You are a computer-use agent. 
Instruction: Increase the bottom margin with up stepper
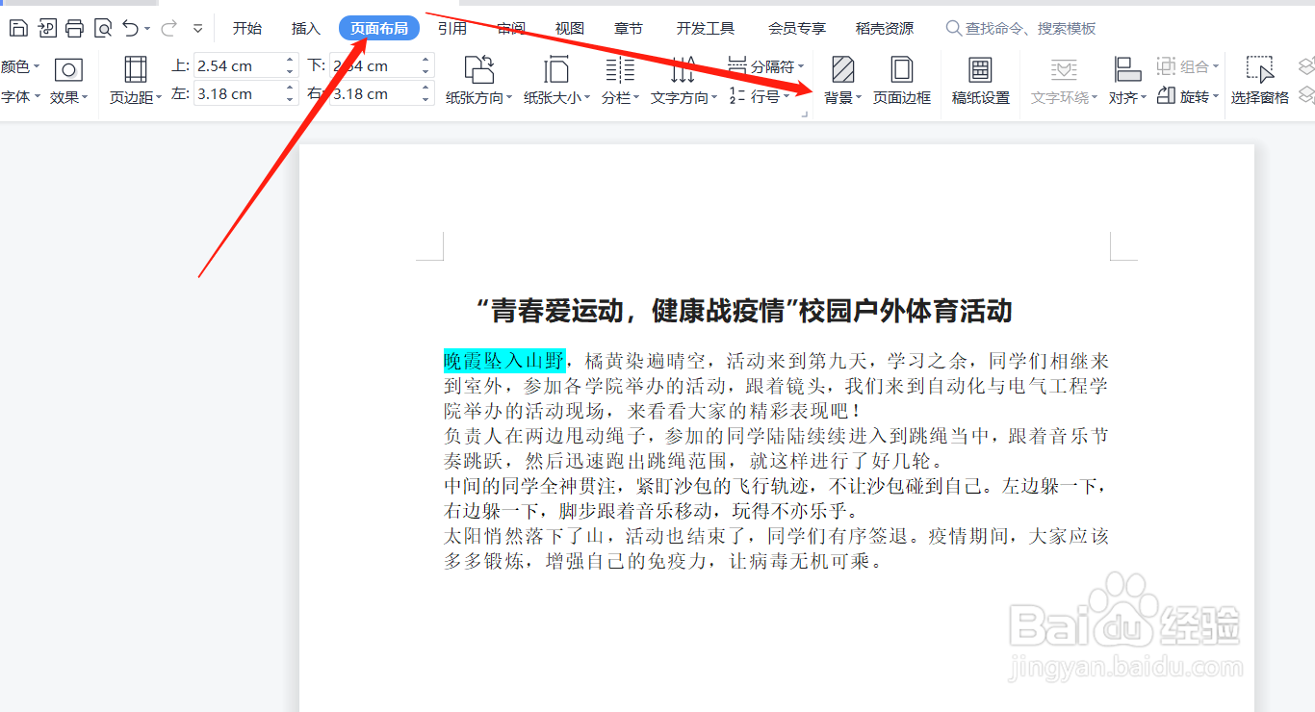tap(425, 61)
